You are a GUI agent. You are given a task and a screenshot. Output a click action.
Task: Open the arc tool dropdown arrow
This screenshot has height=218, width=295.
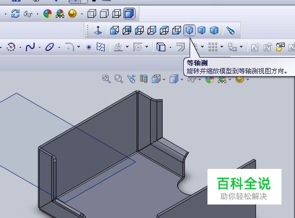pos(20,47)
